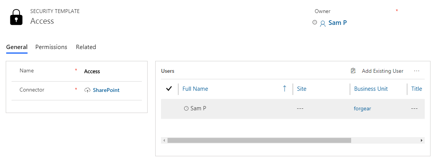Click the clock icon in Sam P row

click(186, 108)
